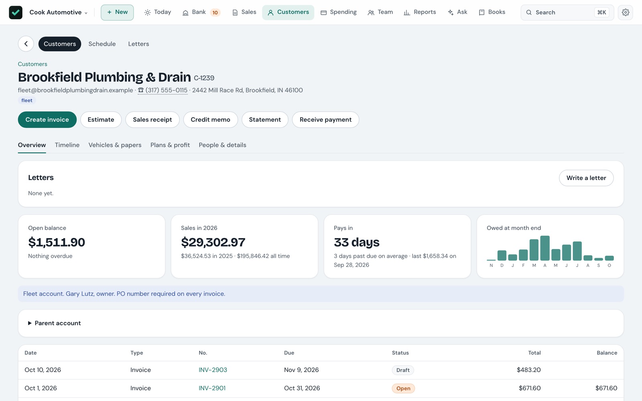Click the Oct 31, 2026 due date
Viewport: 642px width, 401px height.
pos(302,388)
